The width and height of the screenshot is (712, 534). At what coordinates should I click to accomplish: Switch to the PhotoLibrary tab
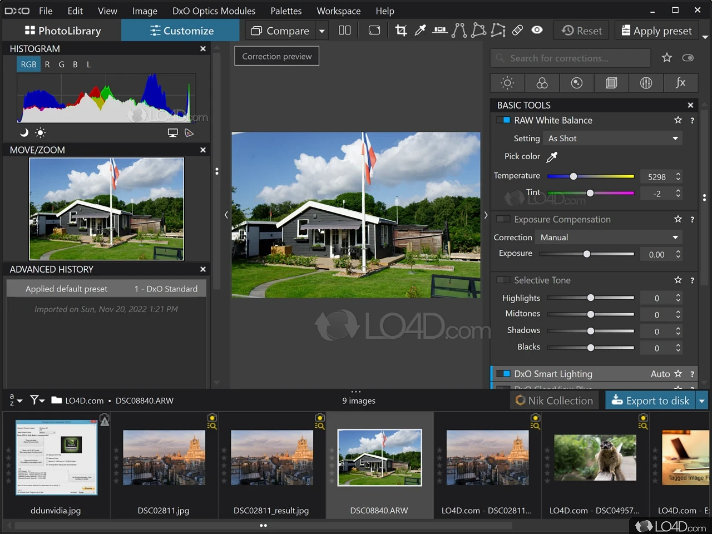click(62, 31)
